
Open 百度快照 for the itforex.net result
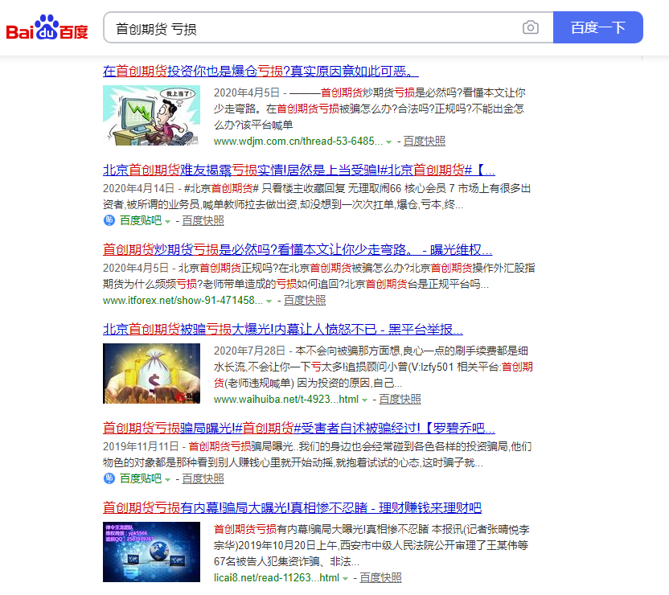click(305, 300)
